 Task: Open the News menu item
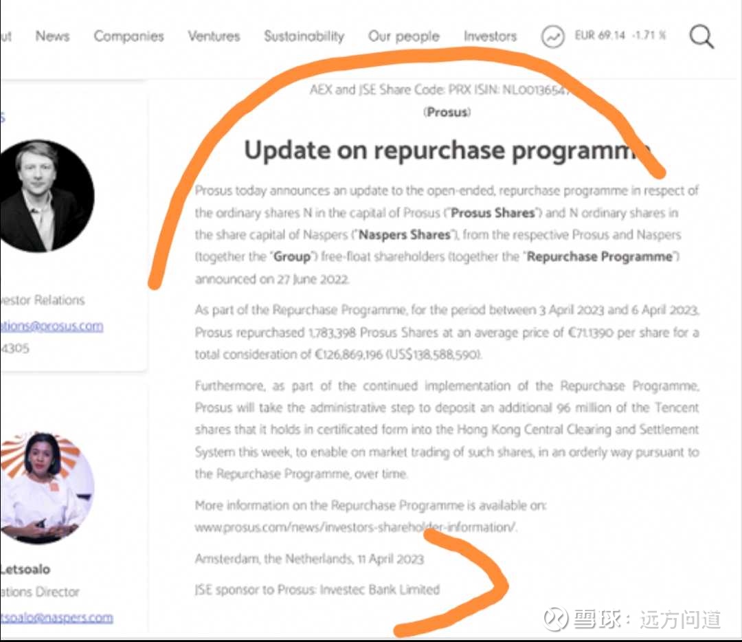pos(52,36)
